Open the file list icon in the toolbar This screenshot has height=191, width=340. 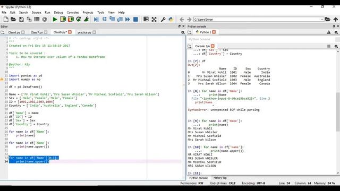(37, 19)
